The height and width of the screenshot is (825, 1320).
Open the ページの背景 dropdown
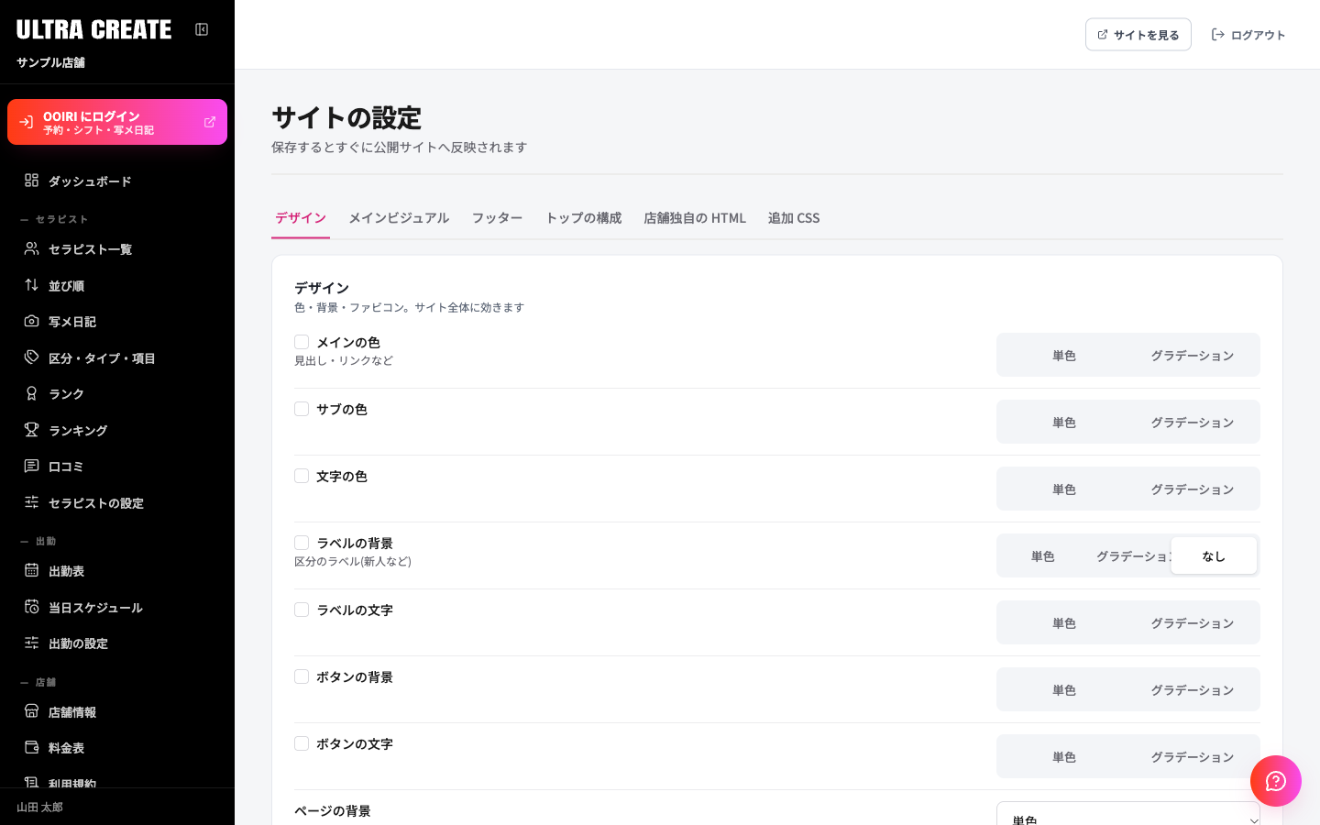[x=1128, y=814]
